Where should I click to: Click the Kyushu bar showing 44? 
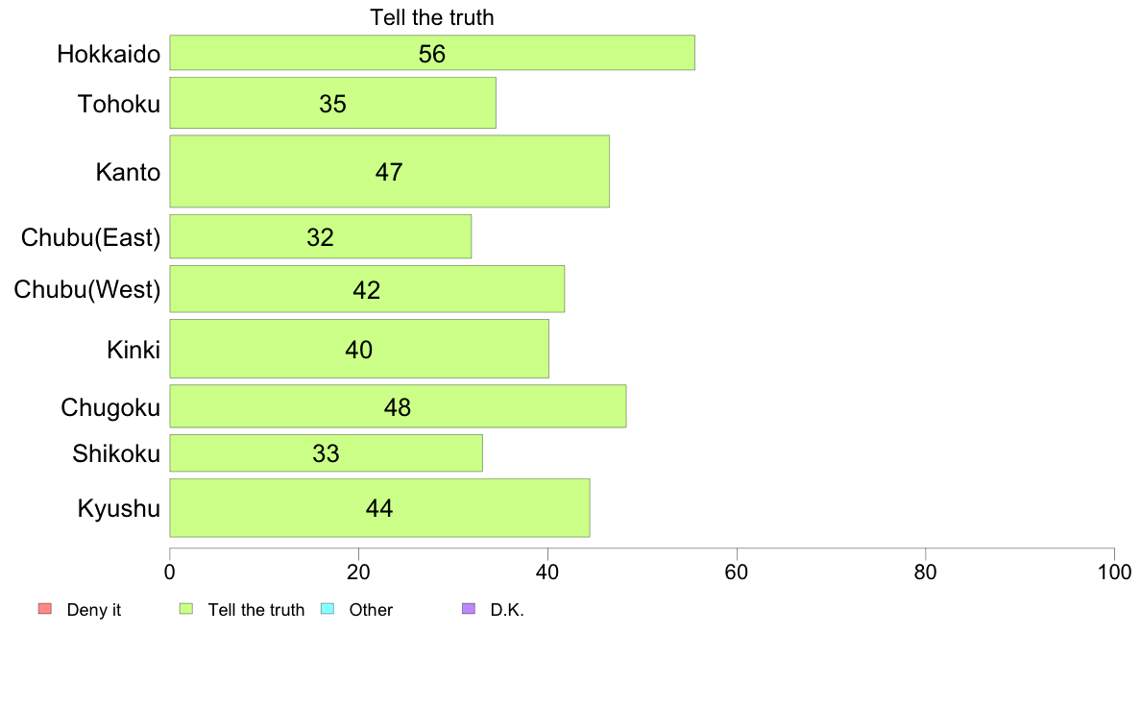[x=379, y=508]
